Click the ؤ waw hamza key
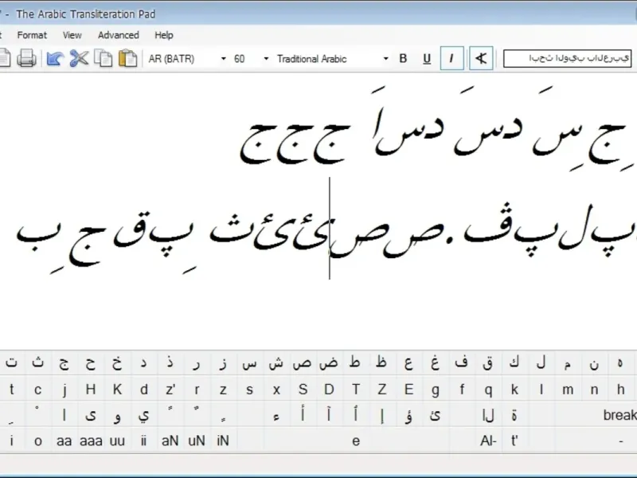 [408, 415]
